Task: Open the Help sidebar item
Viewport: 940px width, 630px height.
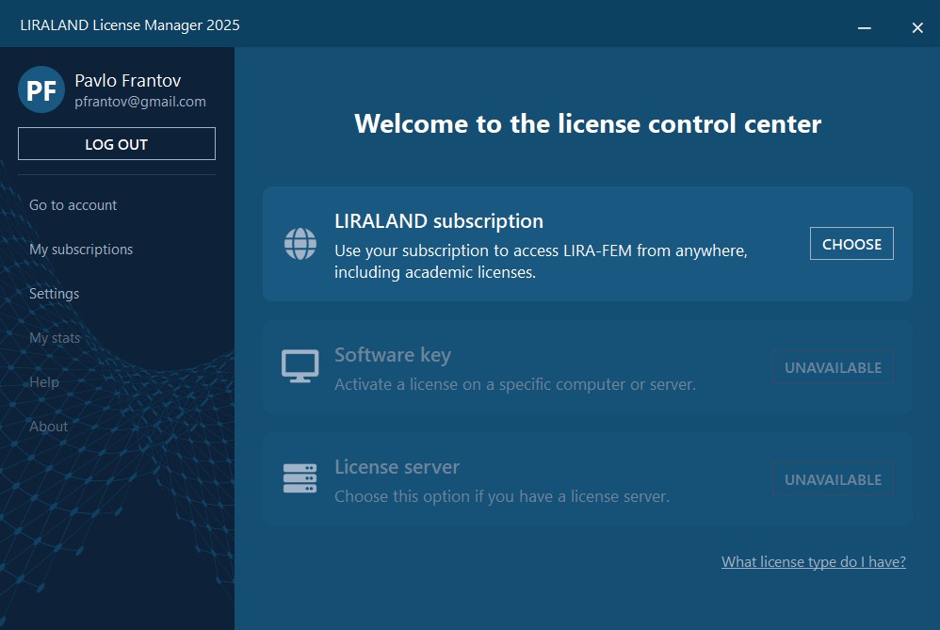Action: click(44, 382)
